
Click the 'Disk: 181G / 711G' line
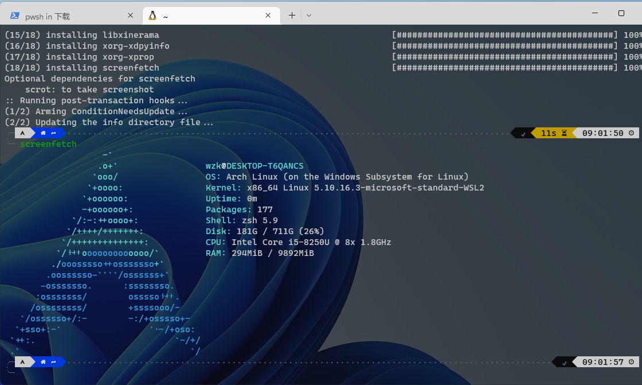pyautogui.click(x=265, y=231)
